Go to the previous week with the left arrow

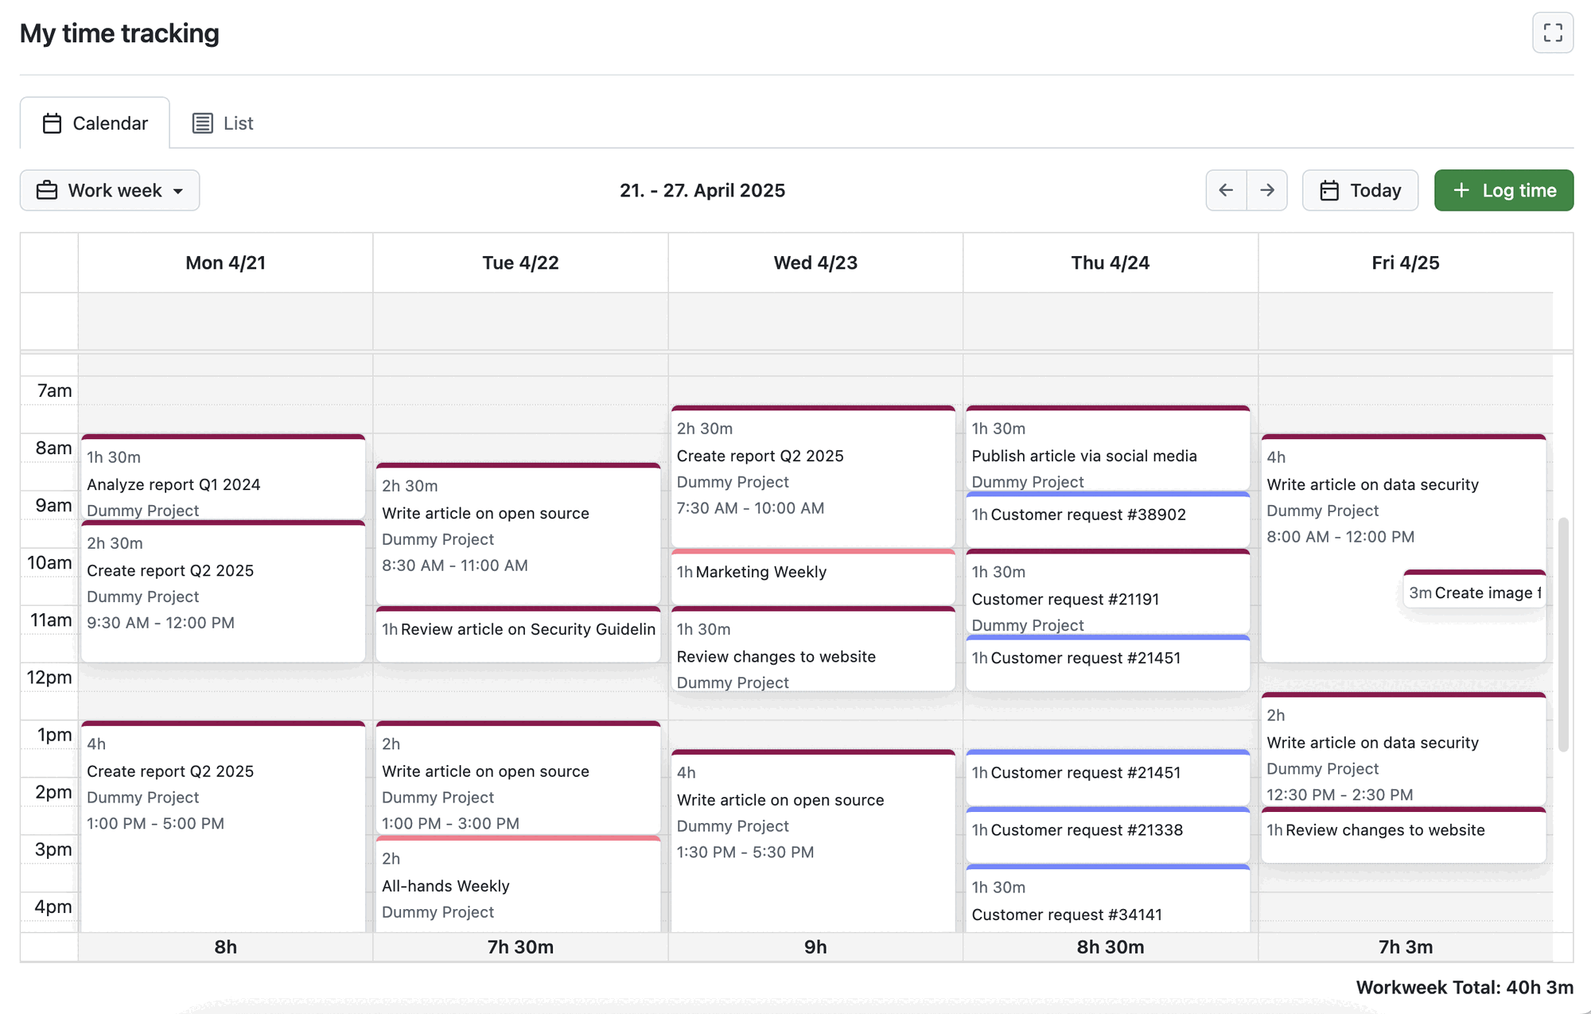(x=1226, y=190)
